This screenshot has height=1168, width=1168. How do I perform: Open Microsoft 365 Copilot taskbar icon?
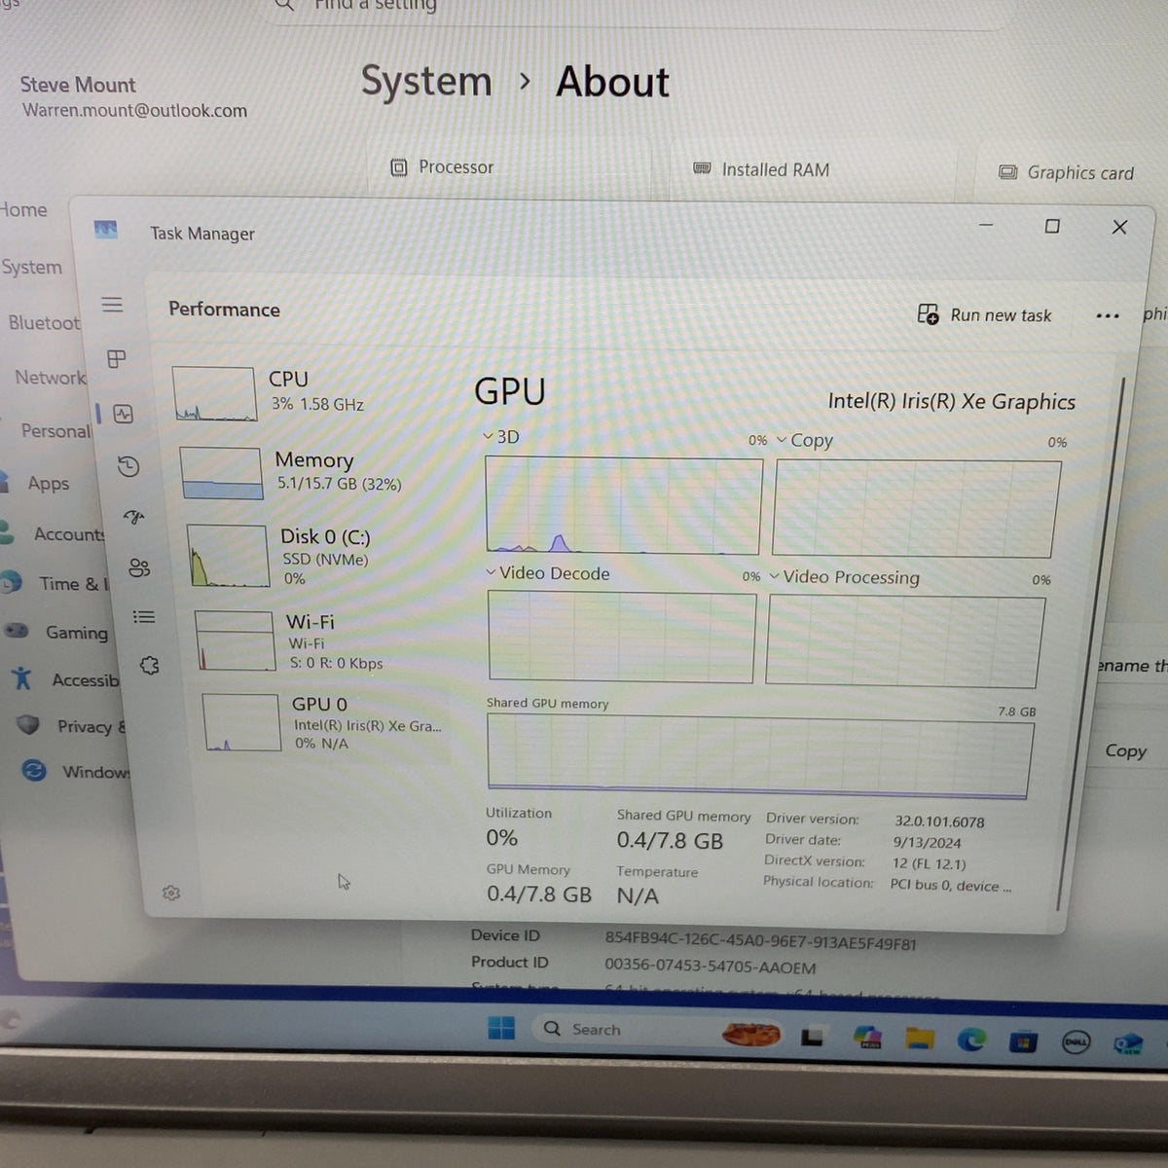coord(866,1038)
